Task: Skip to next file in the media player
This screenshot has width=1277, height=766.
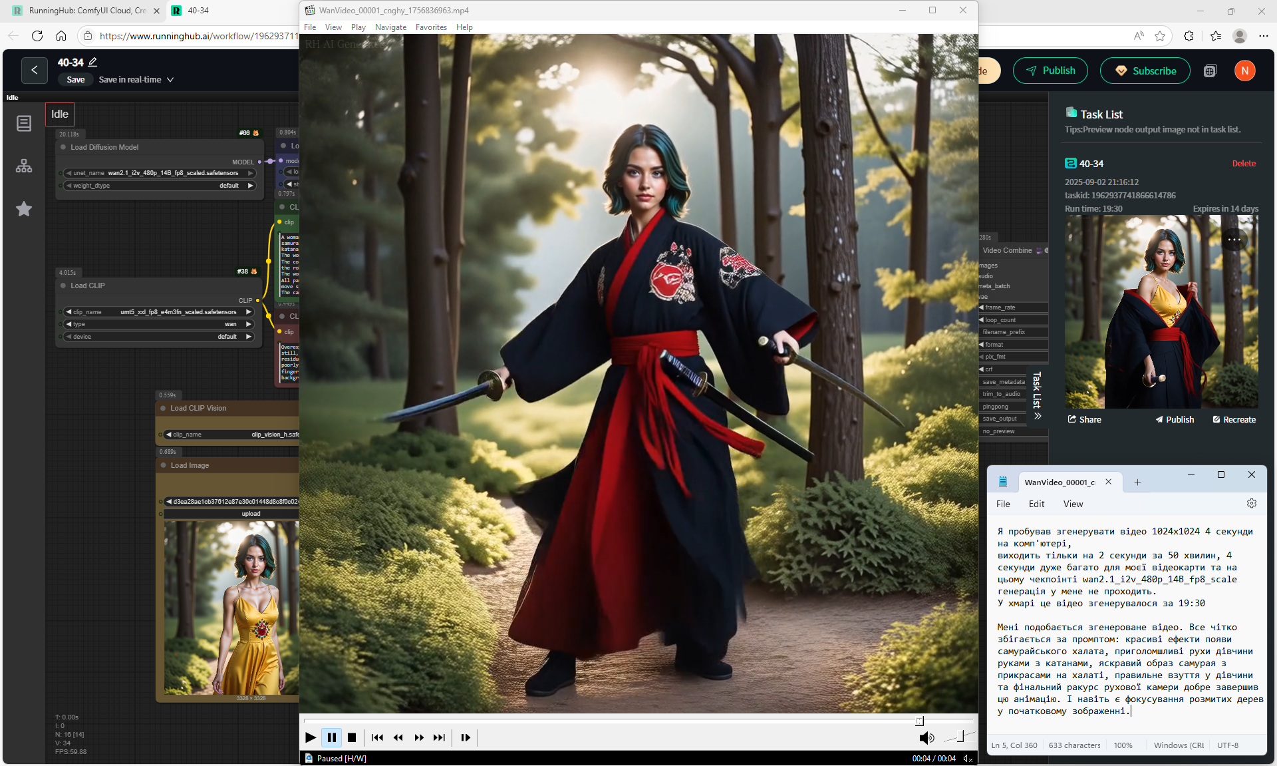Action: pos(440,737)
